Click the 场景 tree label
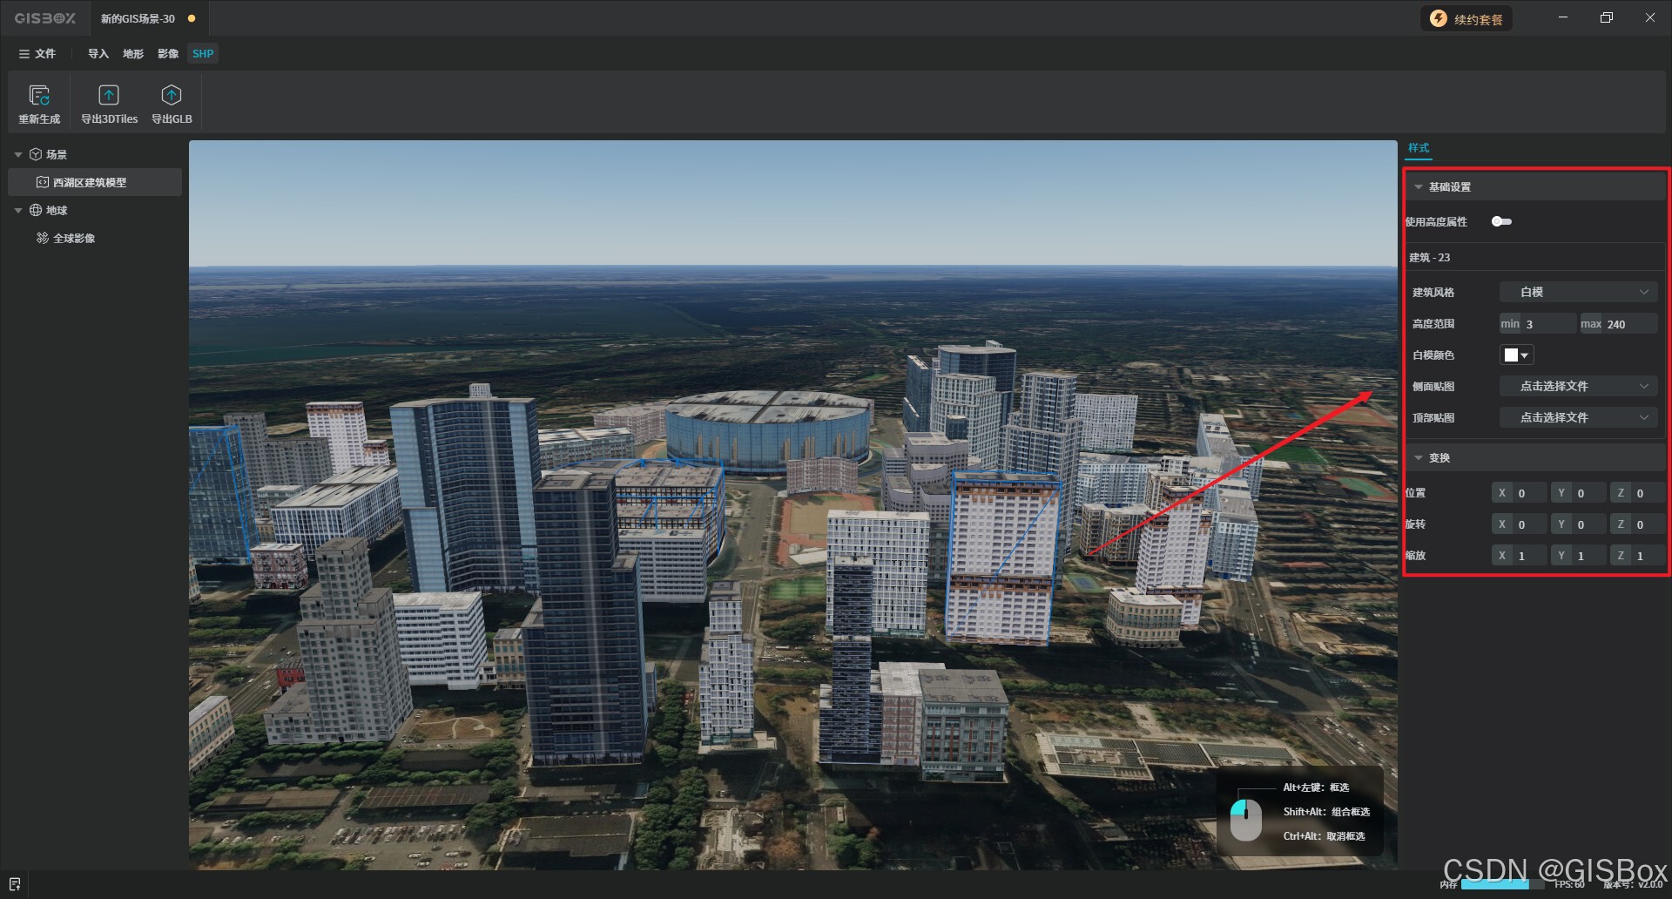Viewport: 1672px width, 899px height. (x=57, y=154)
